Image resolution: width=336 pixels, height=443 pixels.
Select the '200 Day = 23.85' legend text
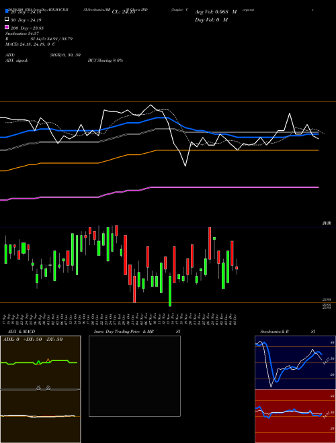pos(27,28)
